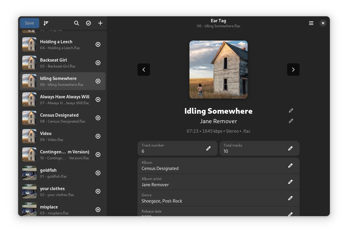The height and width of the screenshot is (236, 348).
Task: Edit the Idling Somewhere title with its pencil icon
Action: [291, 110]
